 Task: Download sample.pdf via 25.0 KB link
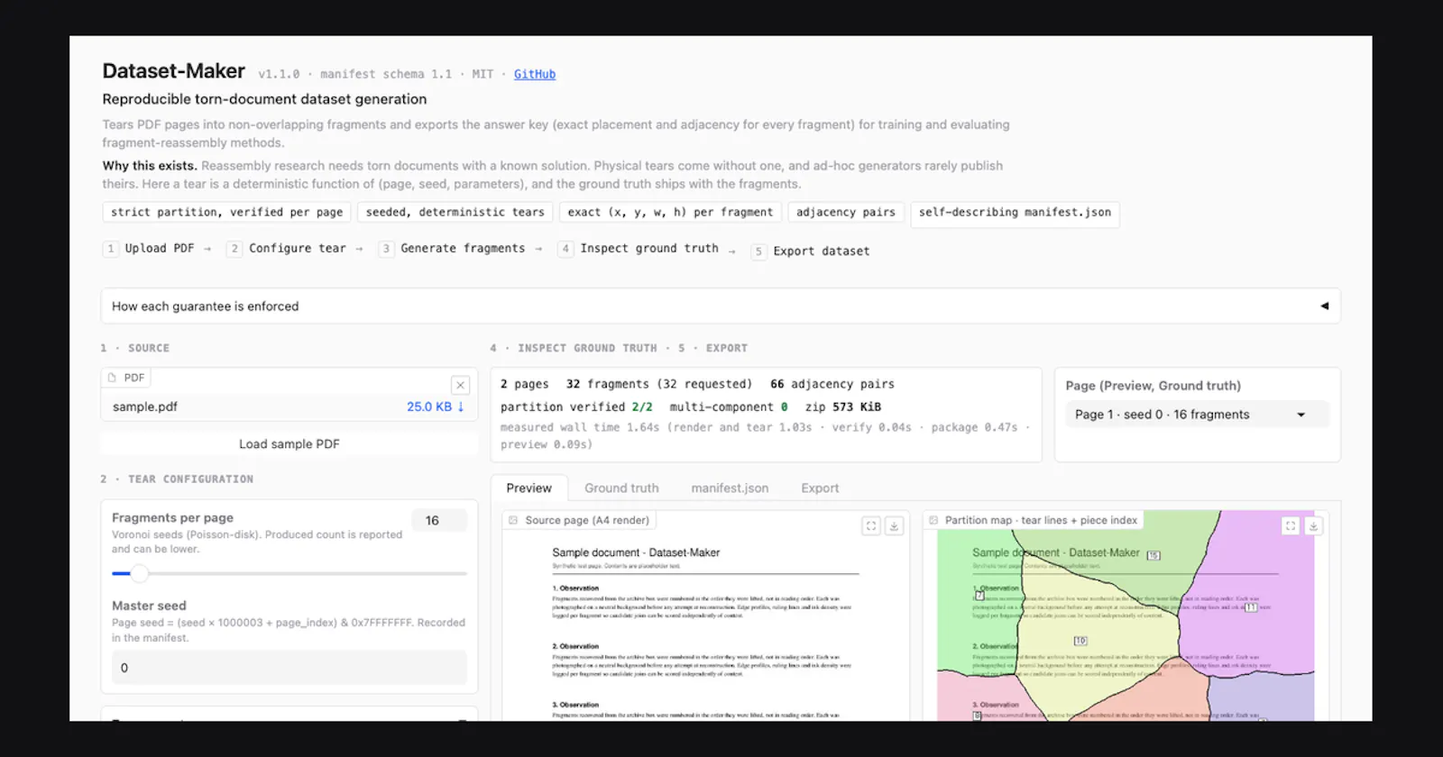pyautogui.click(x=436, y=406)
